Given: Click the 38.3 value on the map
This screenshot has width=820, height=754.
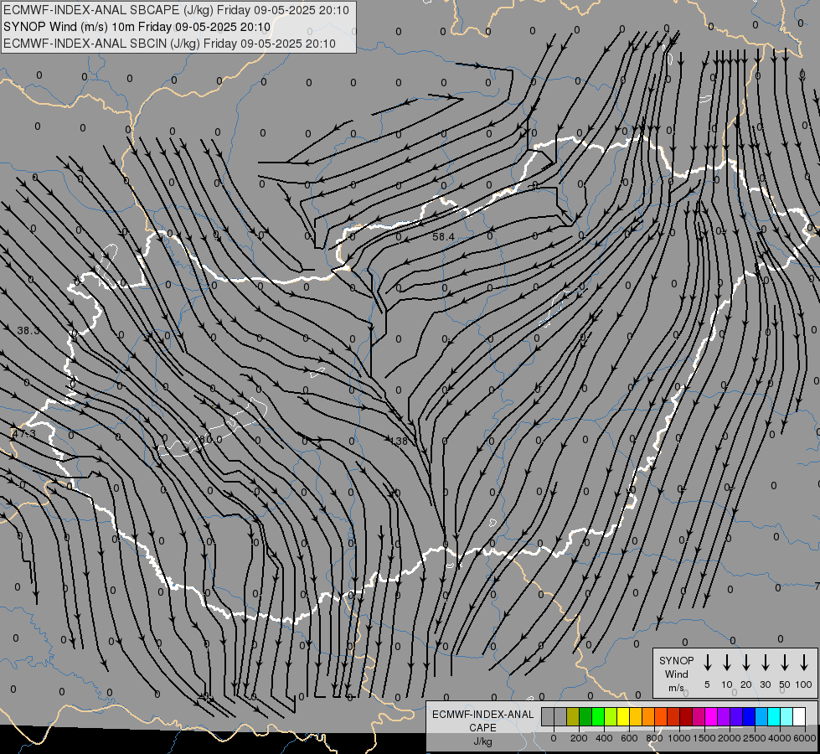Looking at the screenshot, I should [x=28, y=331].
